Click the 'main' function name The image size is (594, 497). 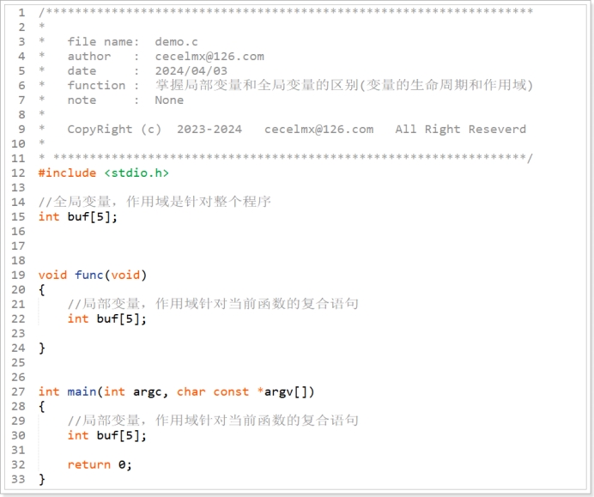(x=82, y=391)
